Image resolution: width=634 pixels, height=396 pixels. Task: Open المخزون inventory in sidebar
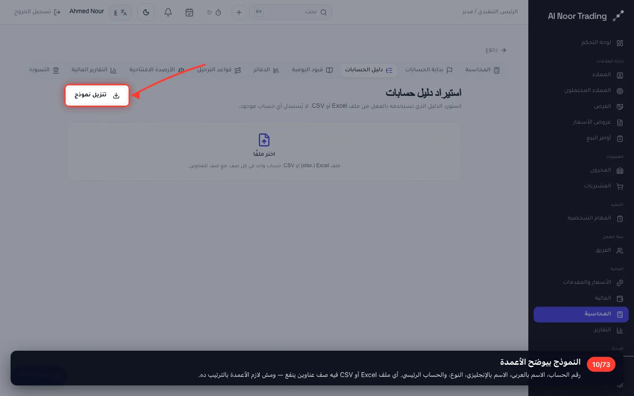(x=581, y=170)
